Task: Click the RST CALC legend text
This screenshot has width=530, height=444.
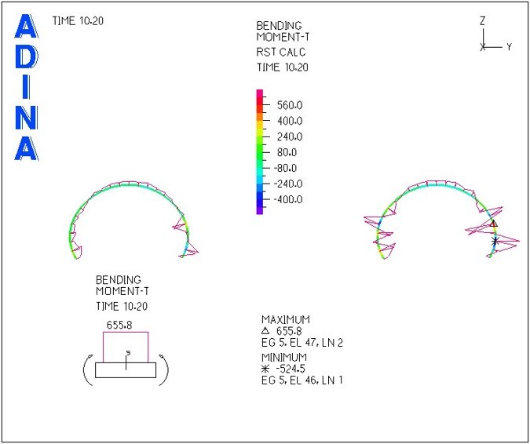Action: pos(280,53)
